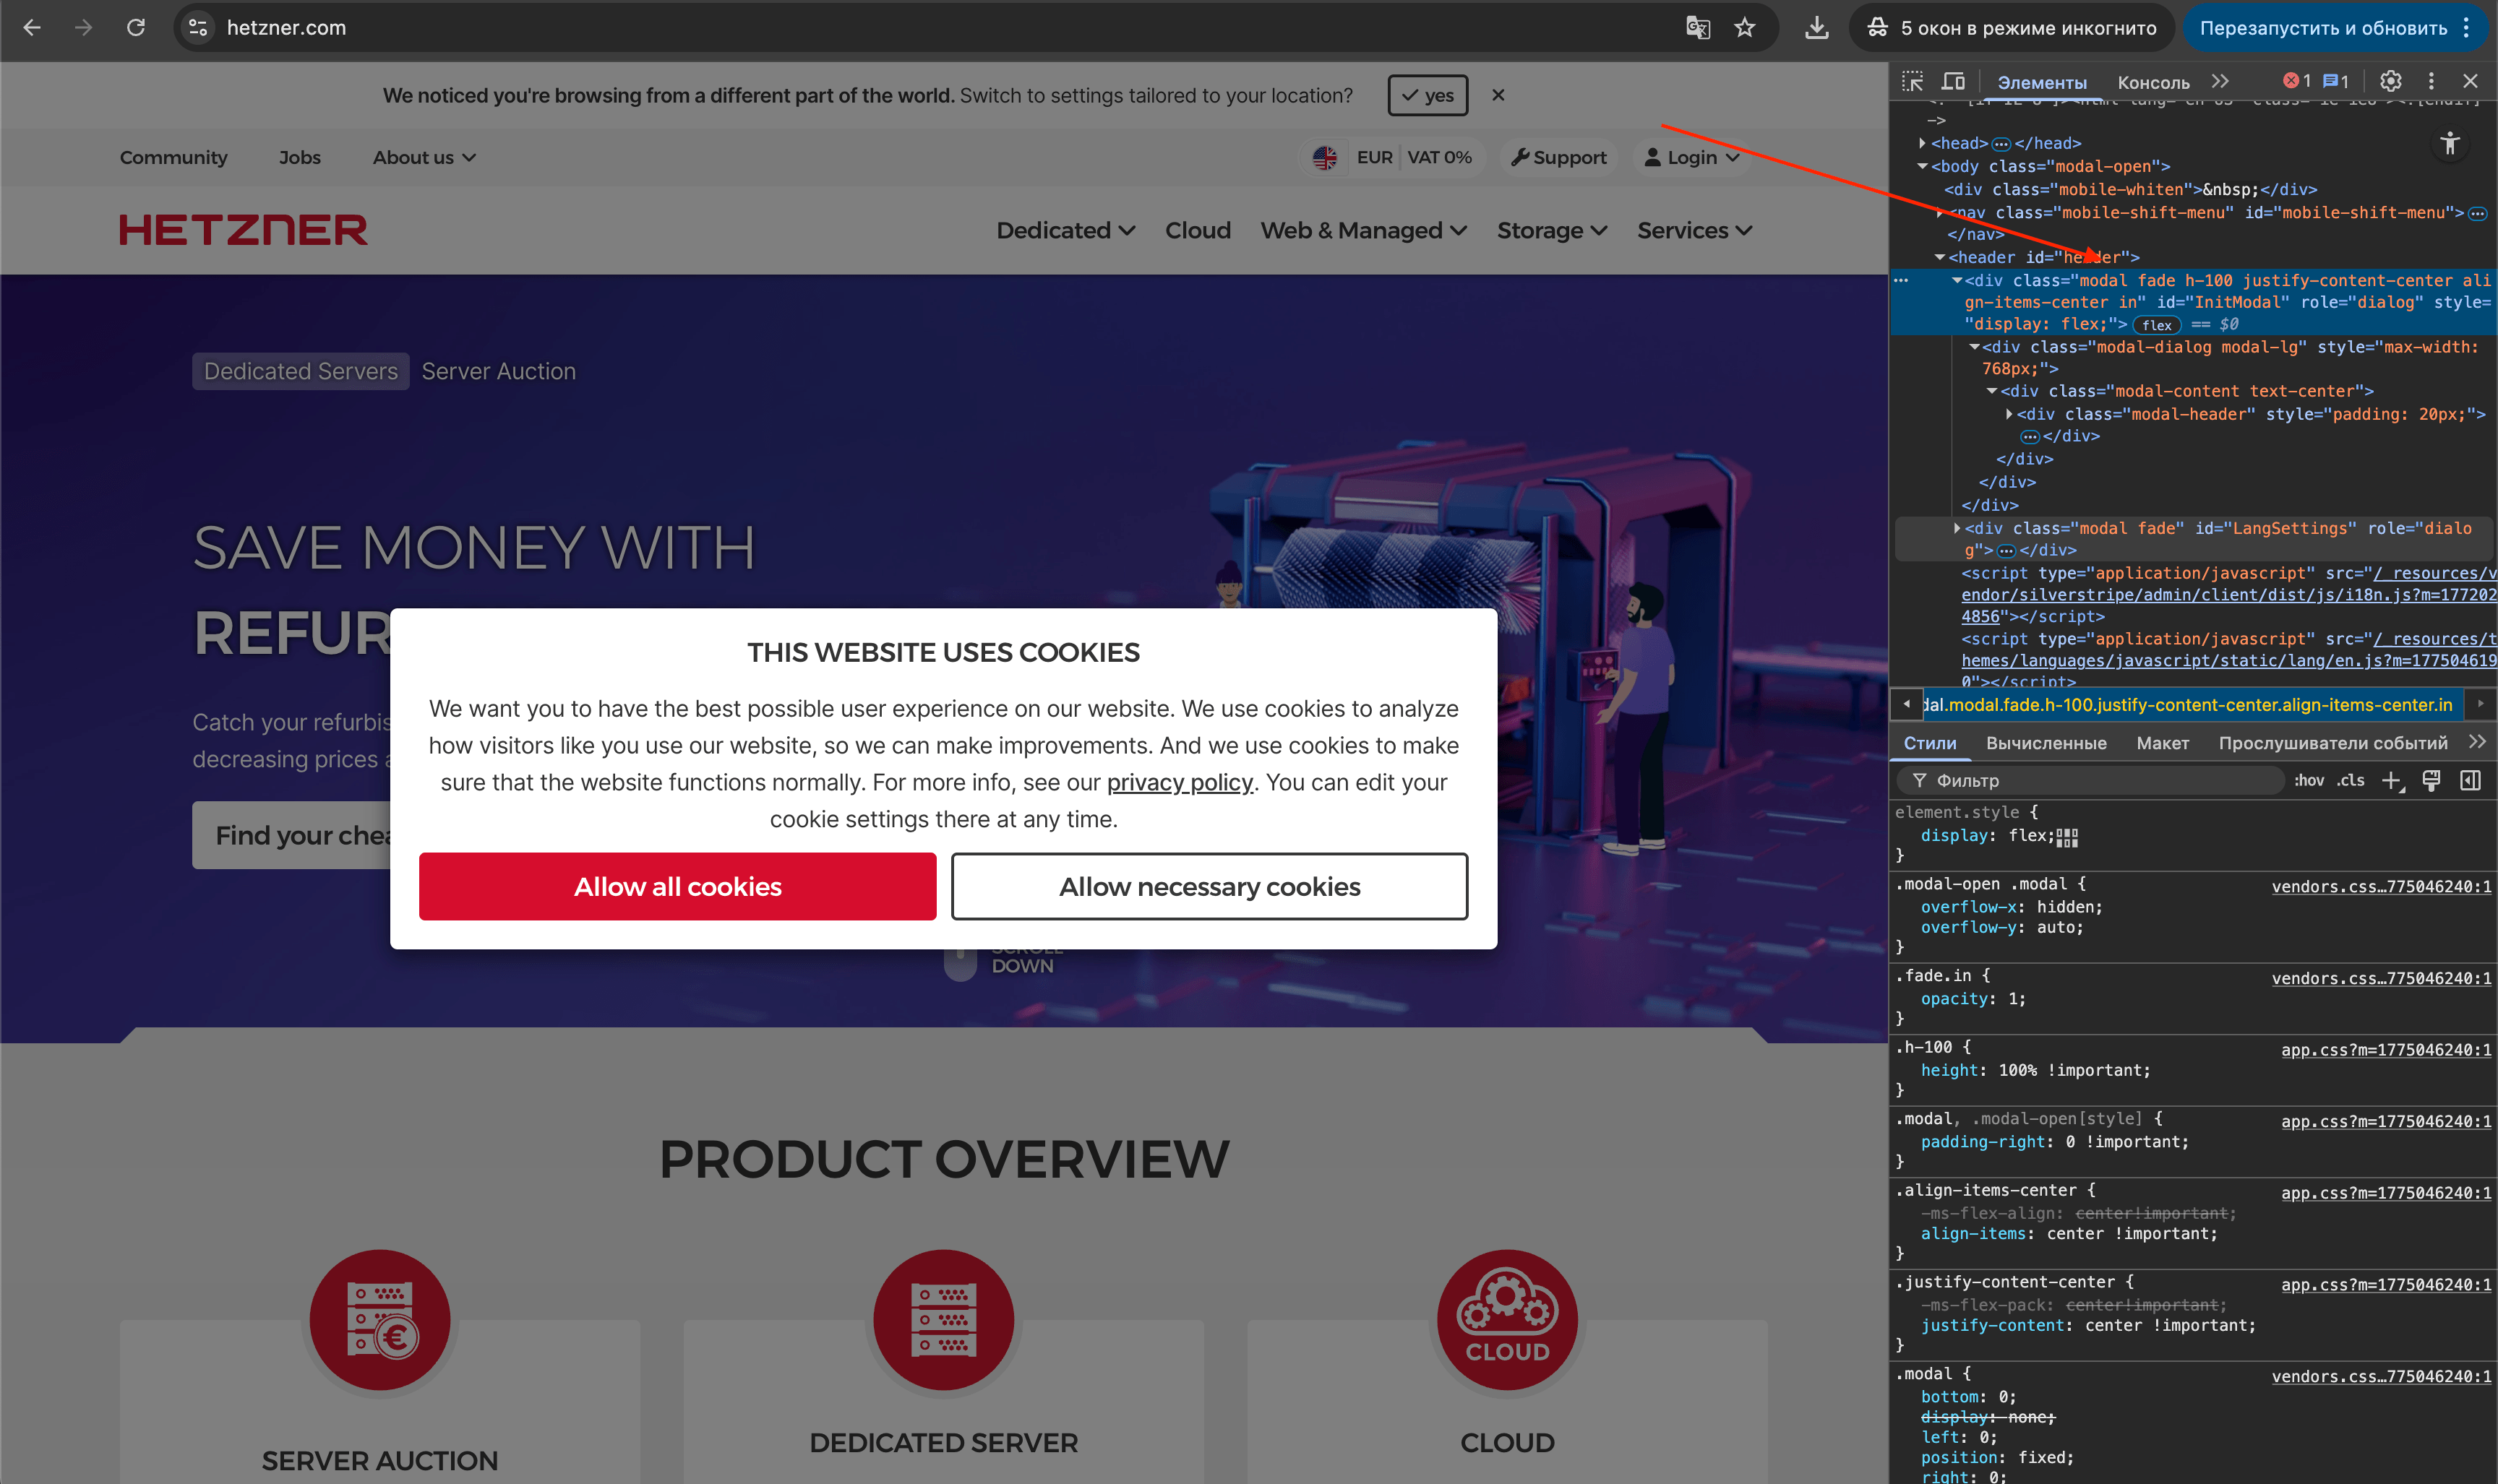Collapse the modal-dialog modal-lg div node
Image resolution: width=2498 pixels, height=1484 pixels.
[1974, 347]
